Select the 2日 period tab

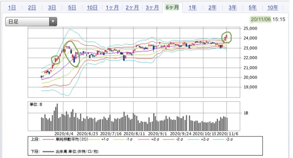click(32, 8)
